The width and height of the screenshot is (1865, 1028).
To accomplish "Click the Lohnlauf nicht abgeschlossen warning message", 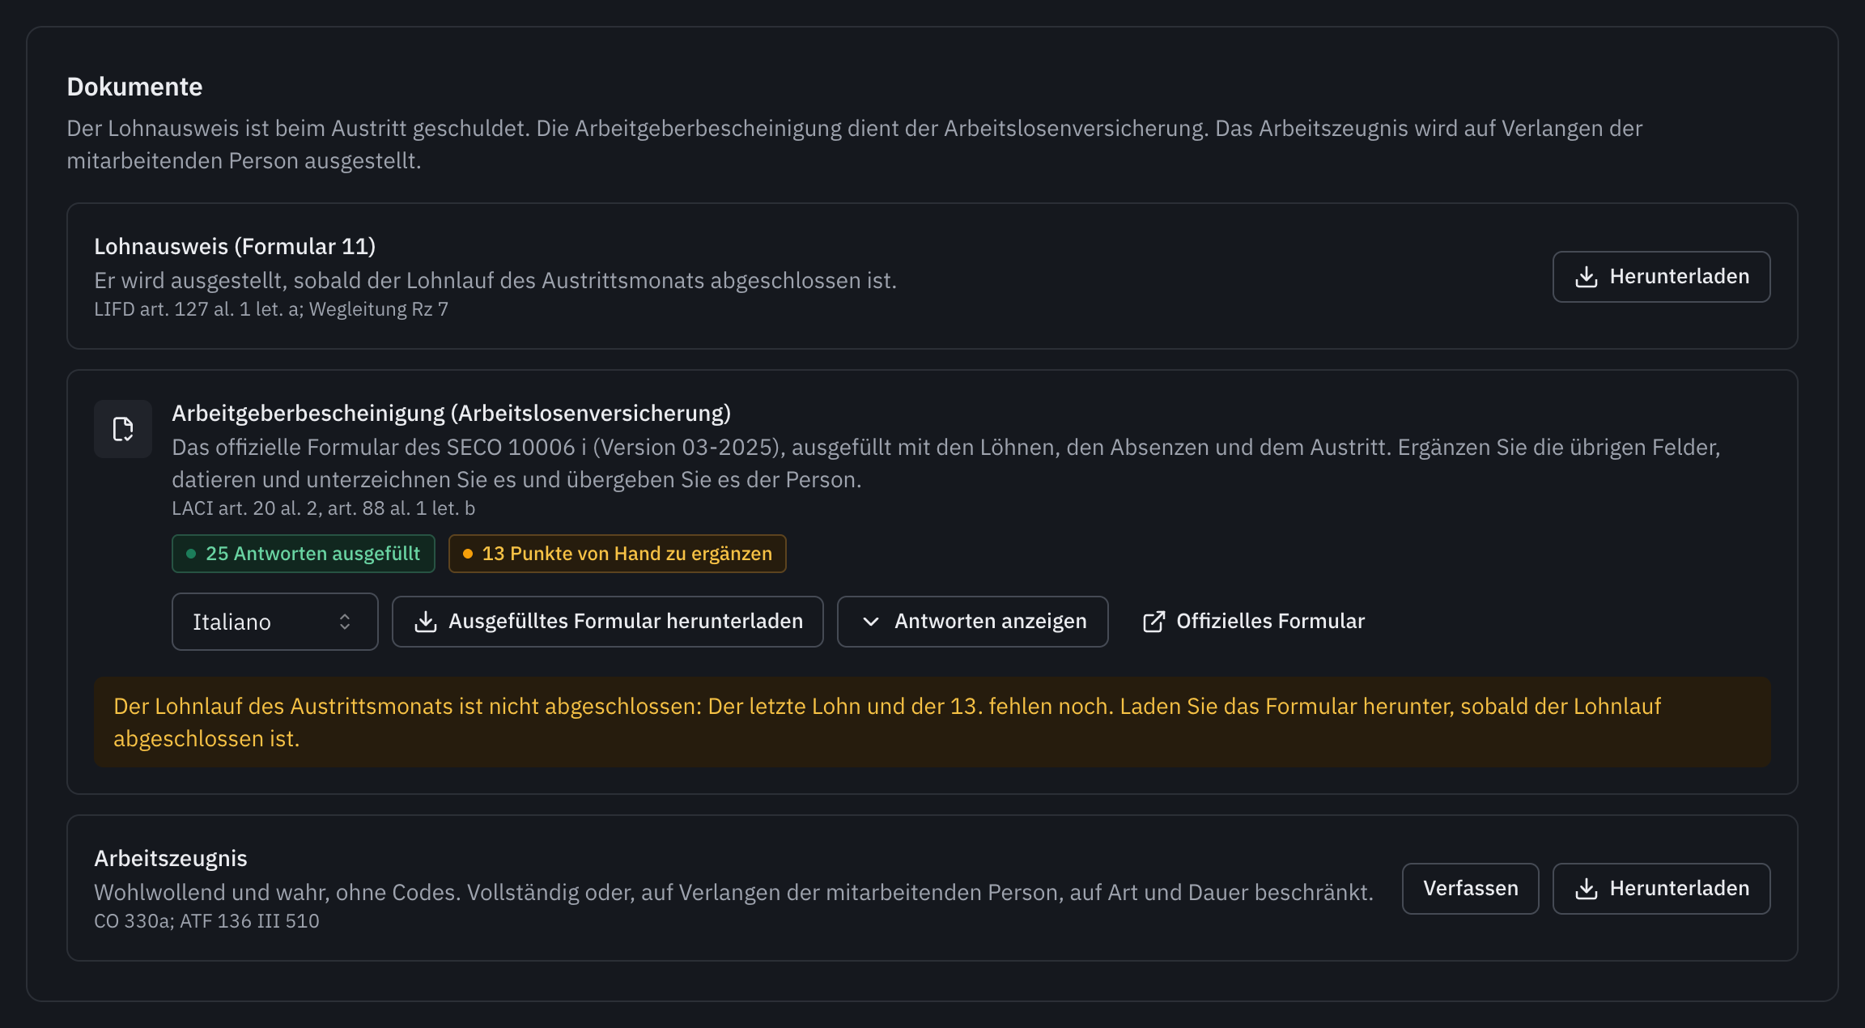I will point(932,722).
